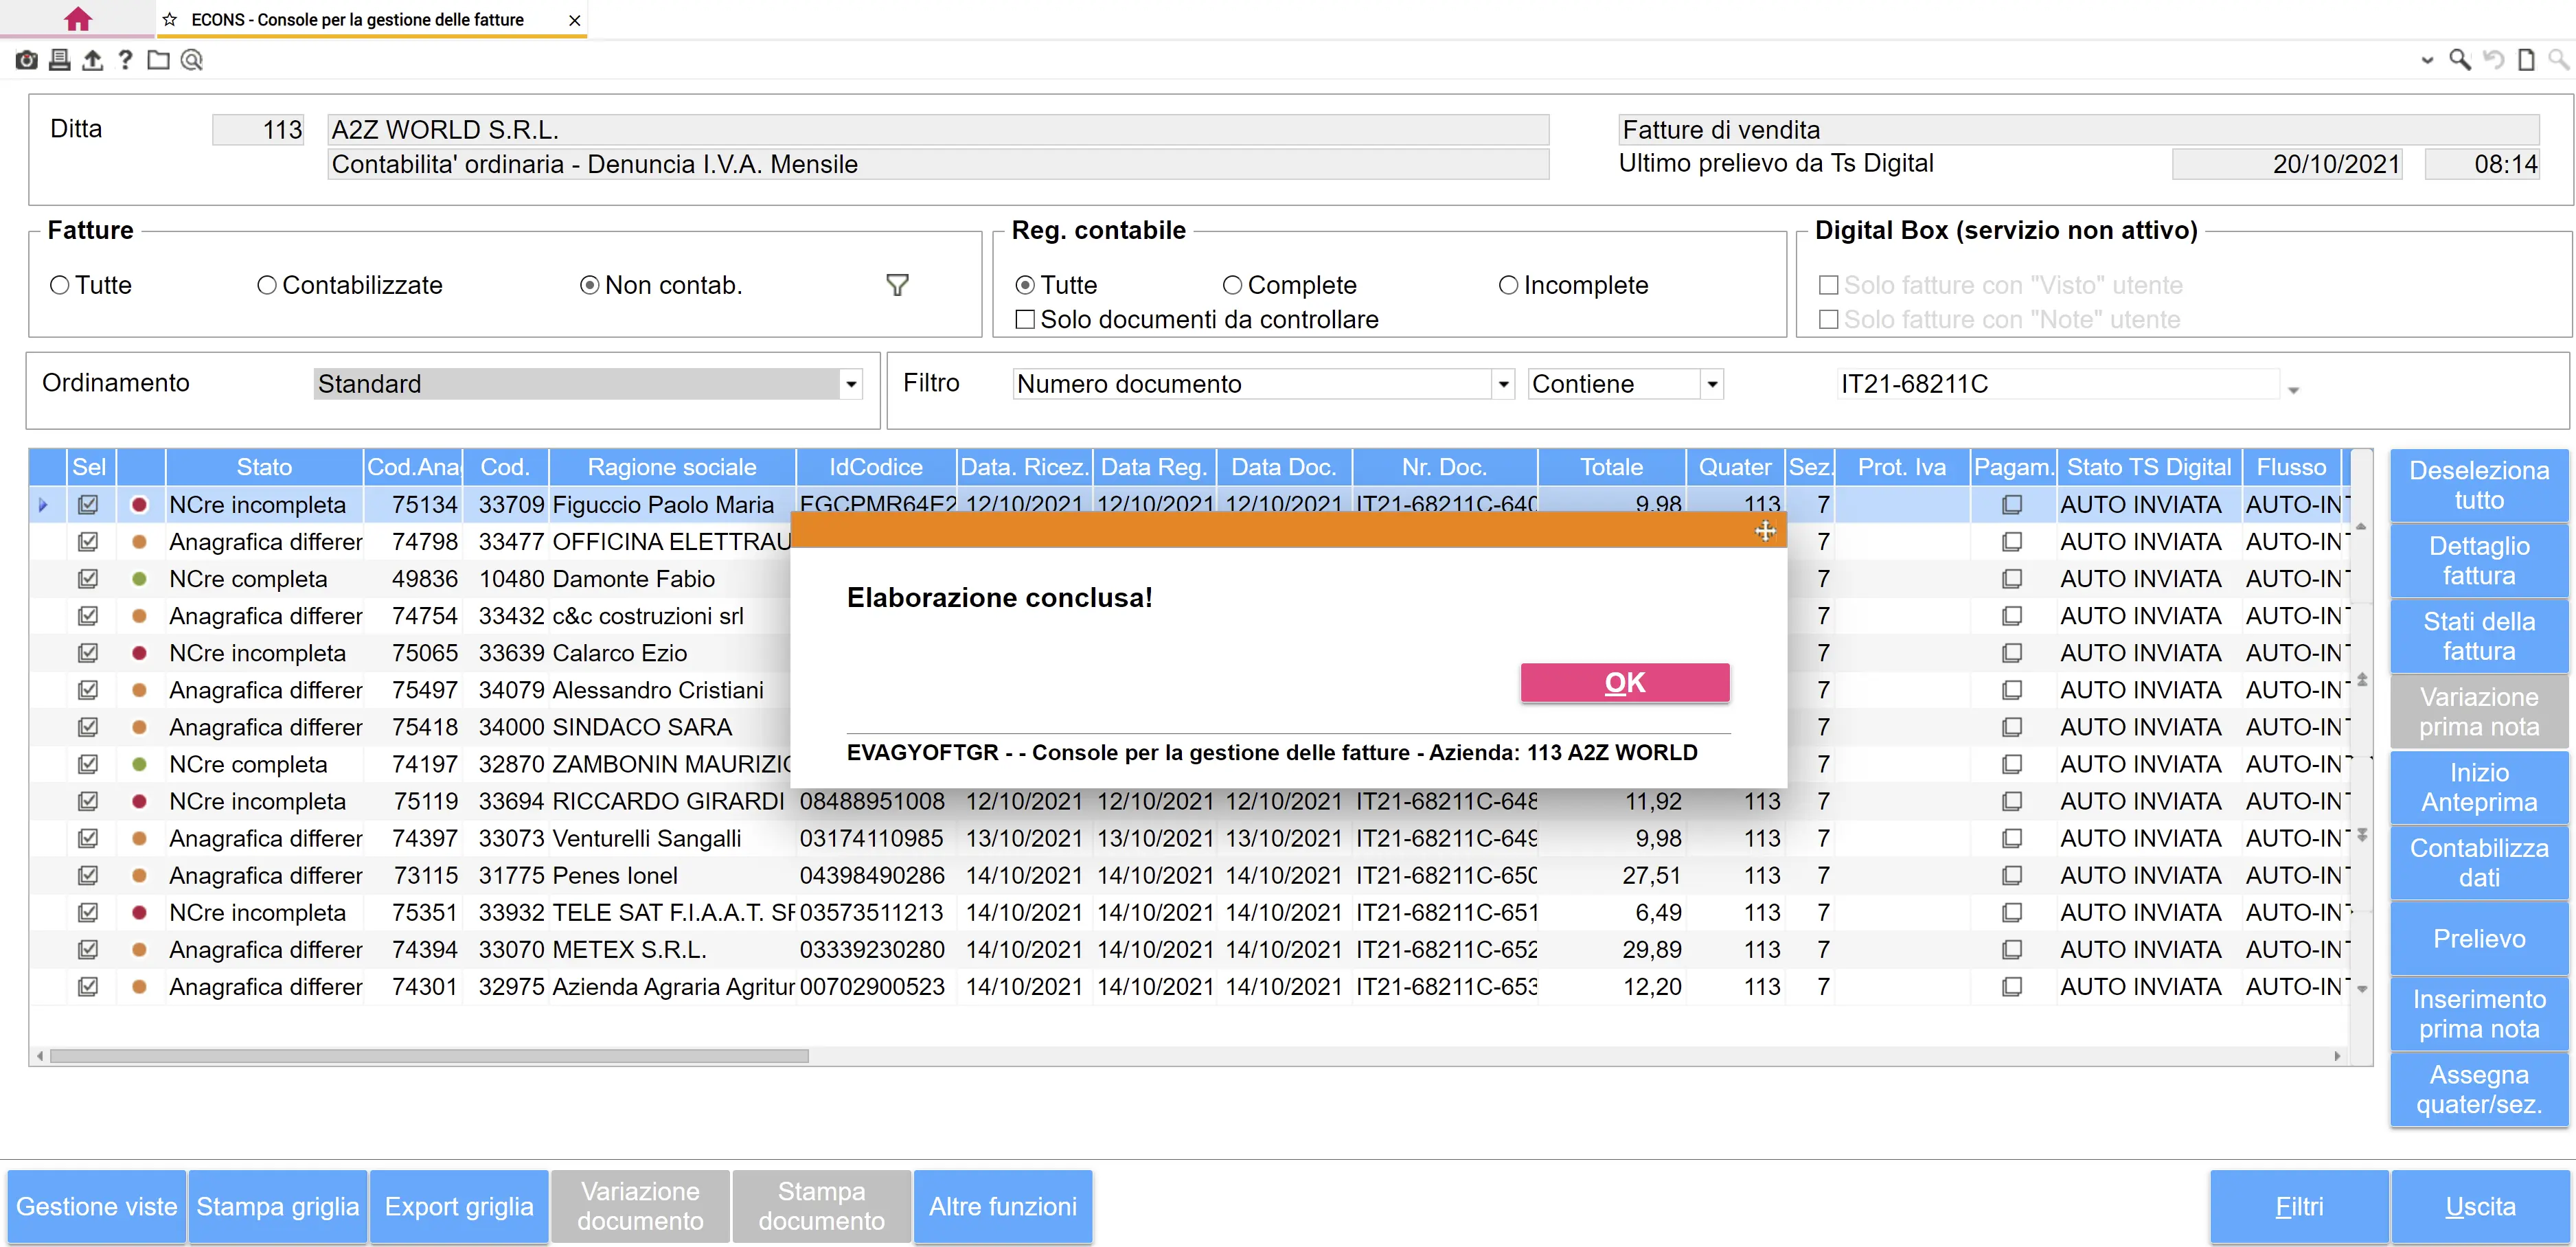Click the upload arrow icon
Viewport: 2576px width, 1247px height.
93,60
